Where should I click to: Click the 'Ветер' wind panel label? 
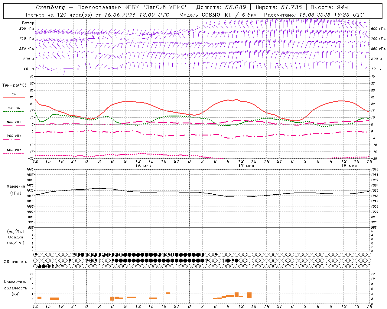[28, 23]
